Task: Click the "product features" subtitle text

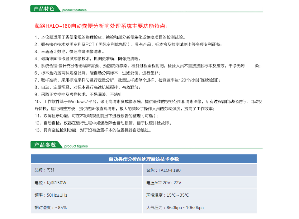Action: (74, 10)
